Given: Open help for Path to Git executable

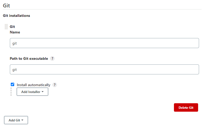Looking at the screenshot, I should pyautogui.click(x=52, y=58).
